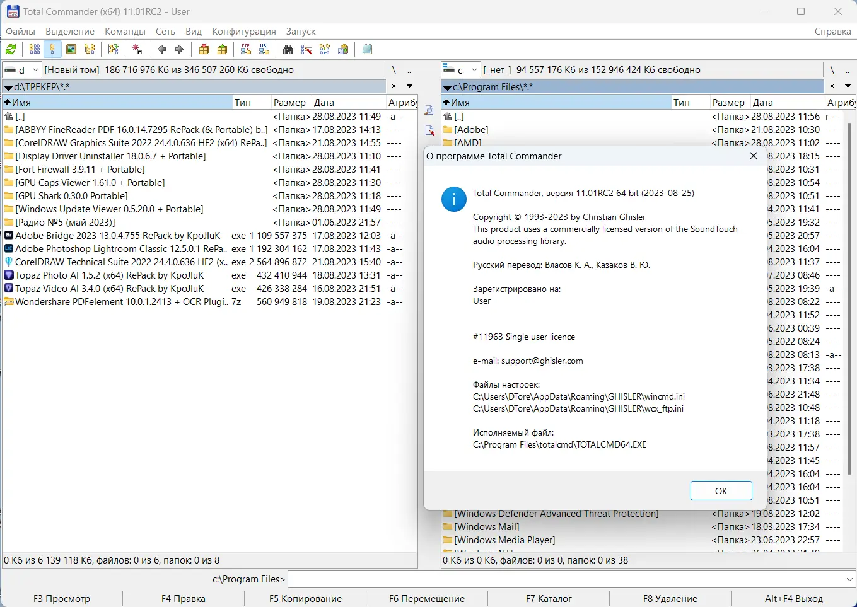The width and height of the screenshot is (857, 607).
Task: Click the Alt+F4 Выход button
Action: pyautogui.click(x=793, y=599)
